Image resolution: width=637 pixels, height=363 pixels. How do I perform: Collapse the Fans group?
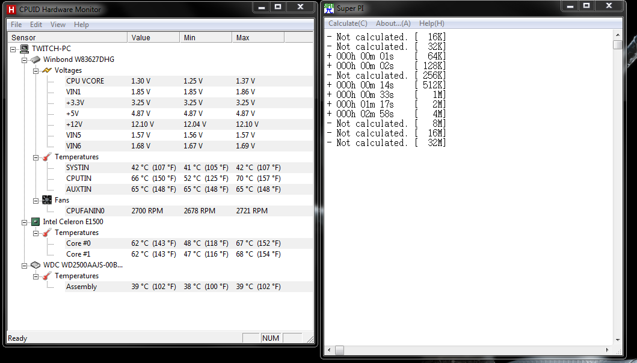pos(35,201)
